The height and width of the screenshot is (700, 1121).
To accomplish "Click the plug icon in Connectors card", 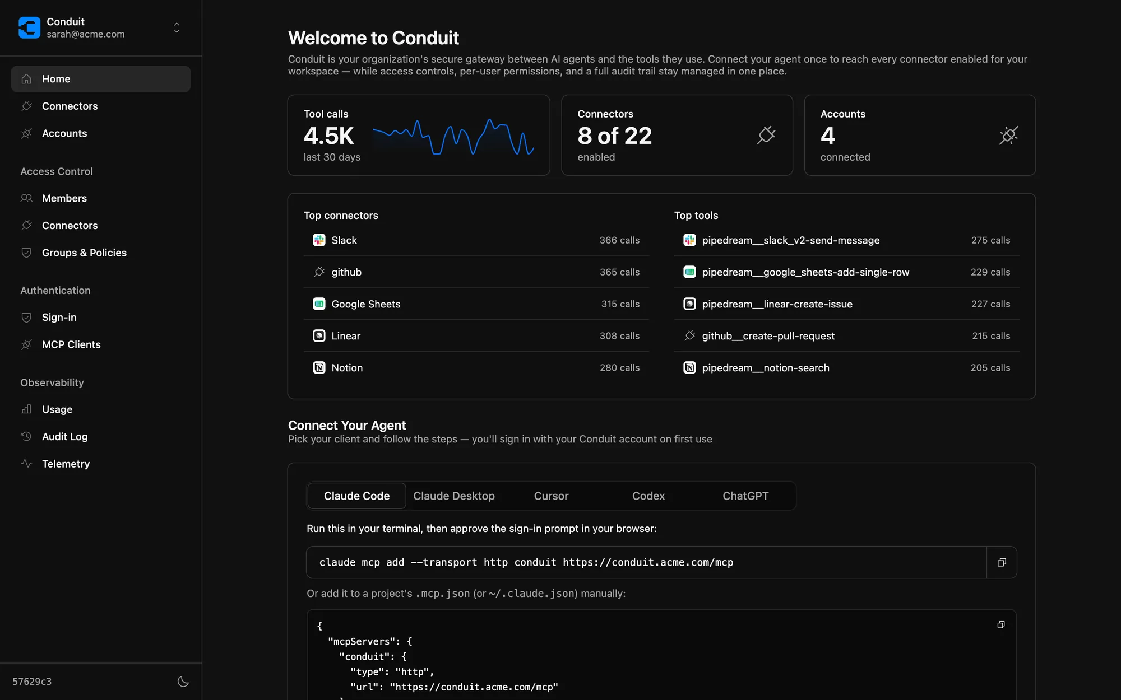I will [766, 135].
